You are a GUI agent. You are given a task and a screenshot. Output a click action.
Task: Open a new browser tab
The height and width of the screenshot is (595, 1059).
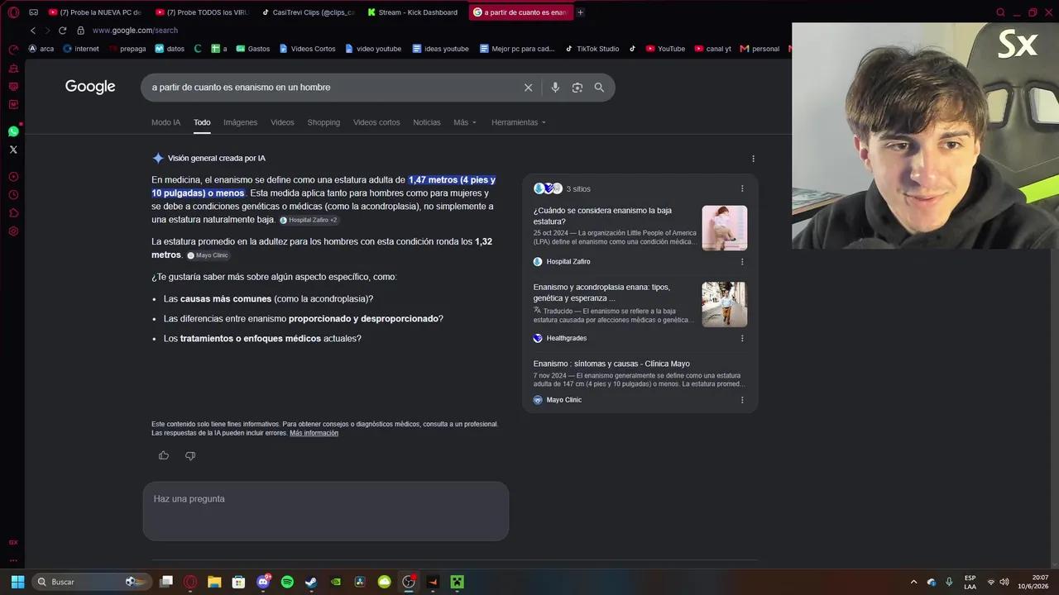pos(580,12)
